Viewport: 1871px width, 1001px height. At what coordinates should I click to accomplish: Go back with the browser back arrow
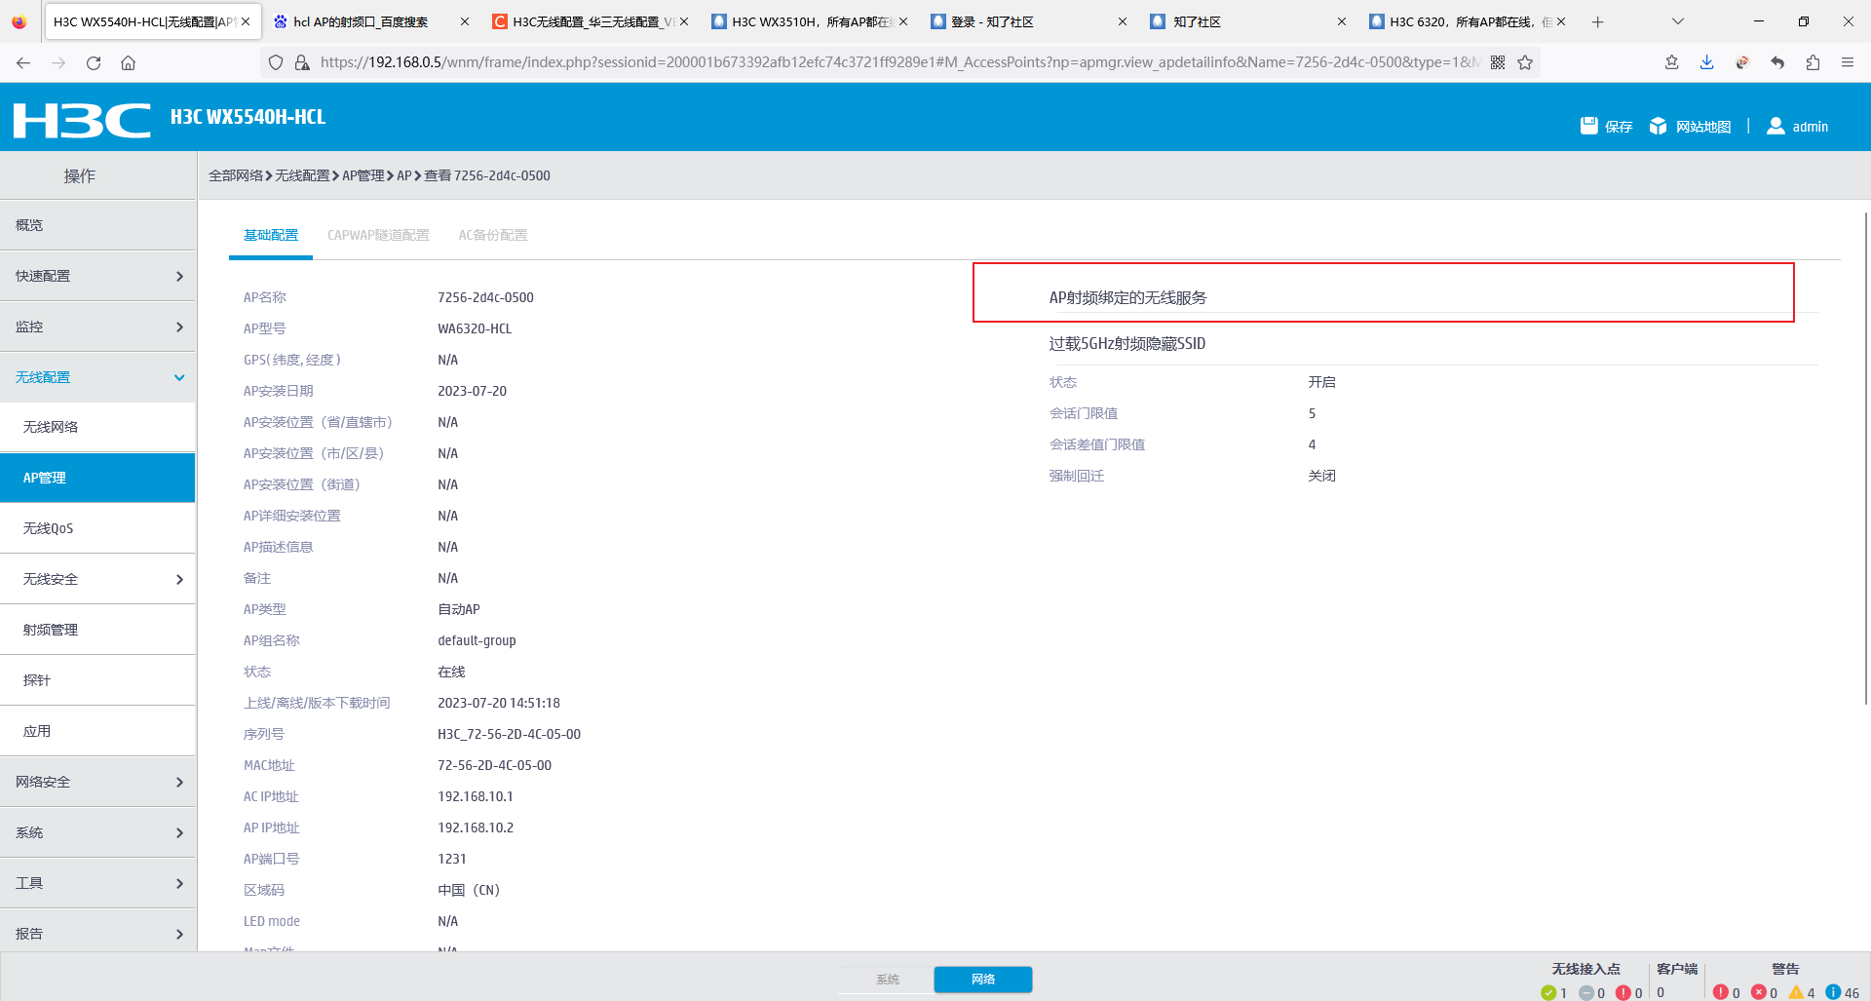point(23,62)
